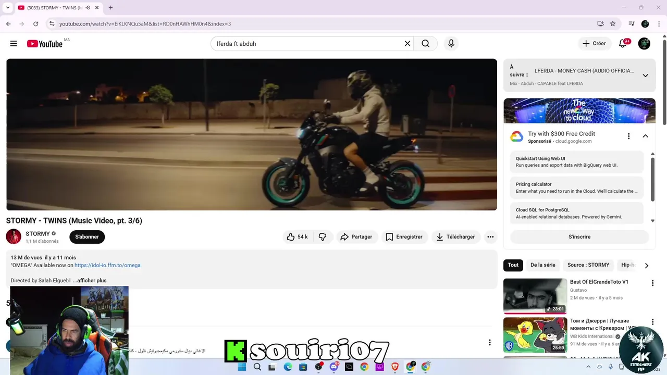
Task: Open Cloud SQL for PostgreSQL ad link
Action: 577,213
